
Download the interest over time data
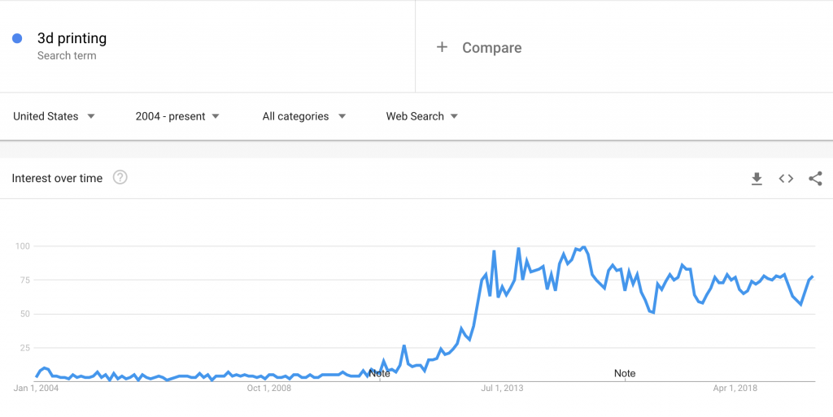[x=757, y=179]
